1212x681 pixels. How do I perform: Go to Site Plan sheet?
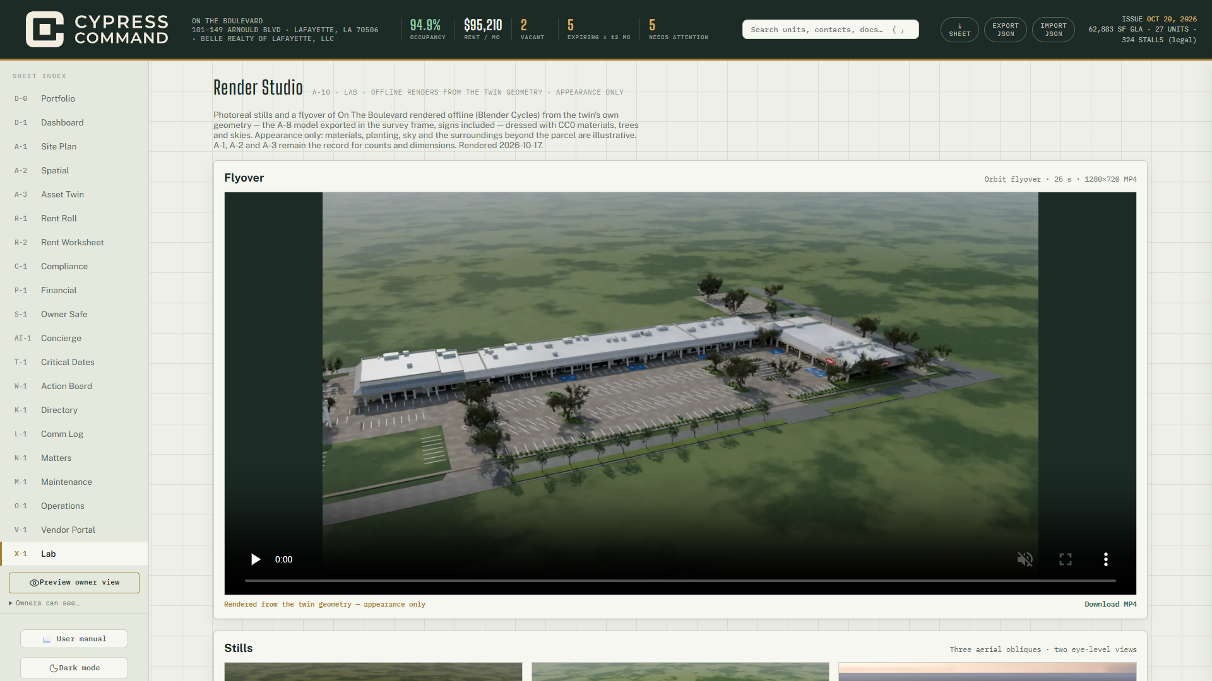(x=74, y=147)
